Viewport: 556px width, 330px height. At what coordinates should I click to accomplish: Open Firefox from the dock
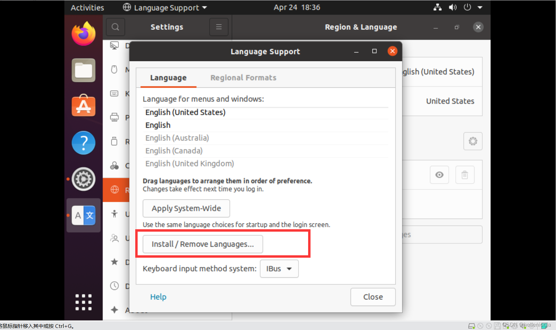pyautogui.click(x=83, y=33)
